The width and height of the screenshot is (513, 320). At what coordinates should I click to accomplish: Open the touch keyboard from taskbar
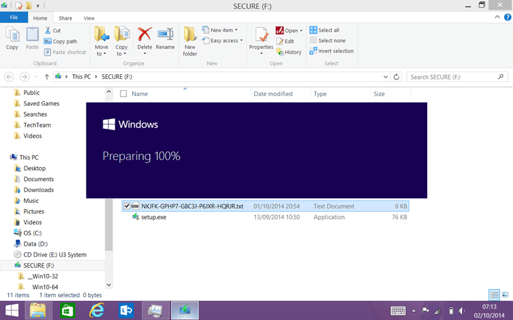click(x=398, y=310)
